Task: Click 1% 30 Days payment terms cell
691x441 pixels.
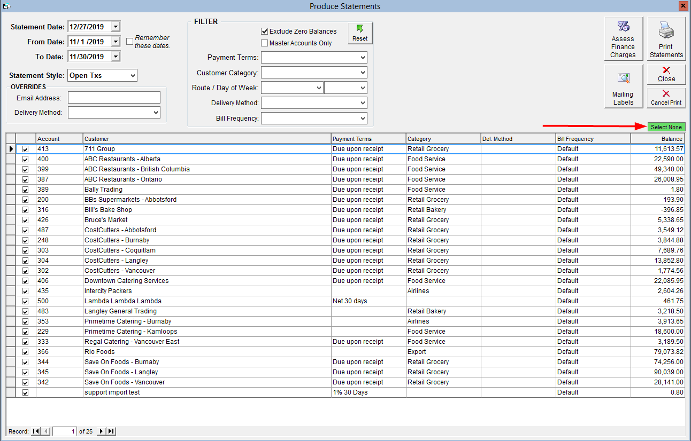Action: [368, 392]
